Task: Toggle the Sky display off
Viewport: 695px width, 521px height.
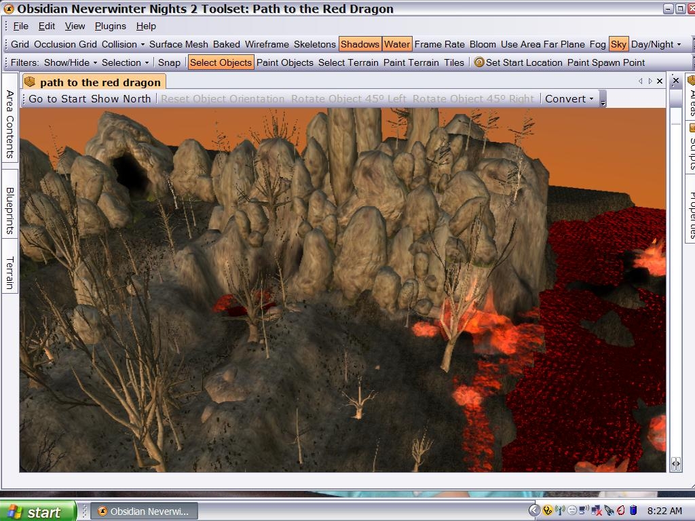Action: [x=618, y=44]
